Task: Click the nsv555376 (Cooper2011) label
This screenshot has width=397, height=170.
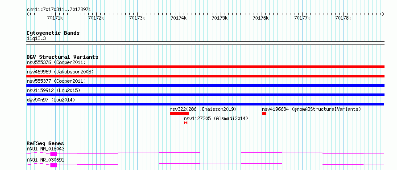Action: tap(56, 62)
